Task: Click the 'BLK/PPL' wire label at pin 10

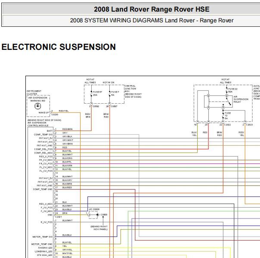Action: pos(67,162)
